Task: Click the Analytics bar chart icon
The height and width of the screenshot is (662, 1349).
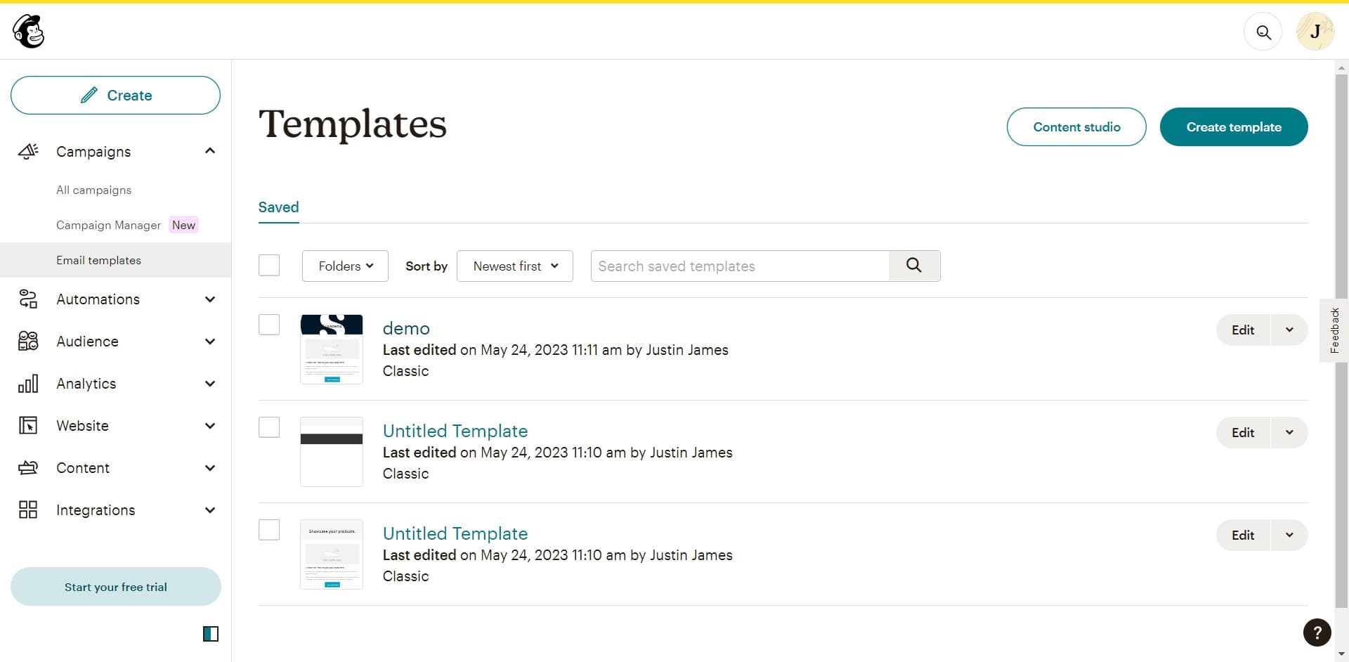Action: coord(28,384)
